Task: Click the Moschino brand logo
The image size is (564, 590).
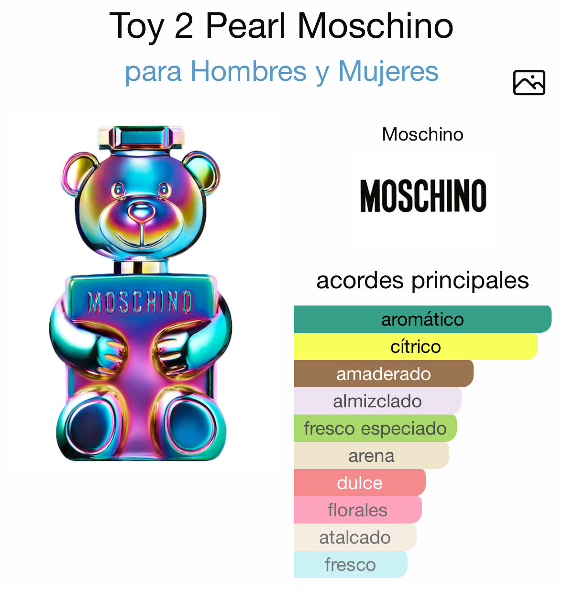Action: tap(423, 196)
